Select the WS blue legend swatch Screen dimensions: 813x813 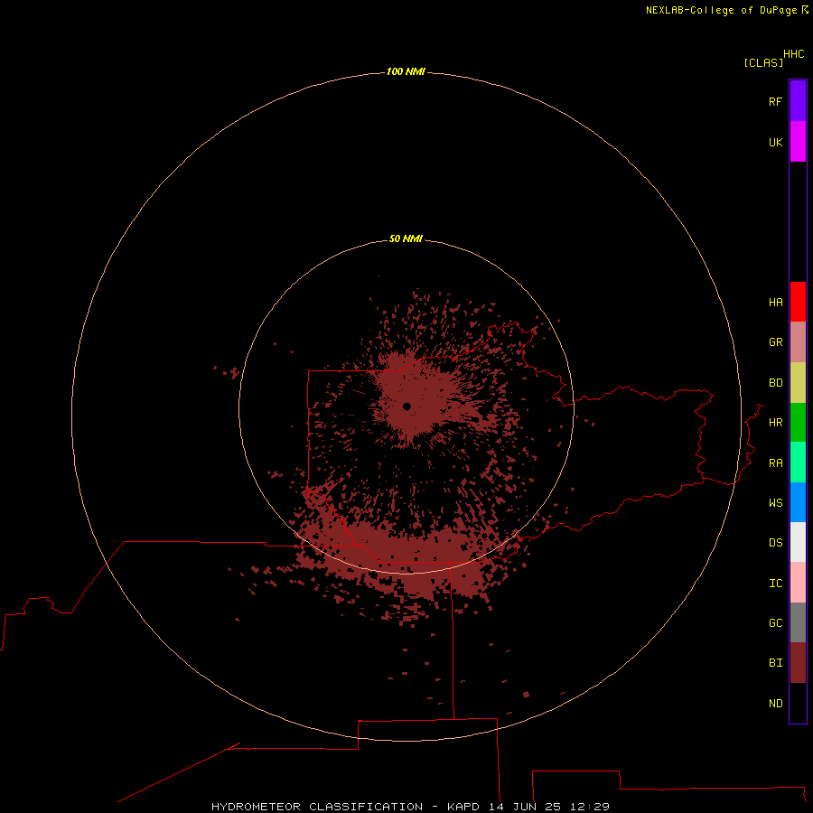pyautogui.click(x=798, y=502)
